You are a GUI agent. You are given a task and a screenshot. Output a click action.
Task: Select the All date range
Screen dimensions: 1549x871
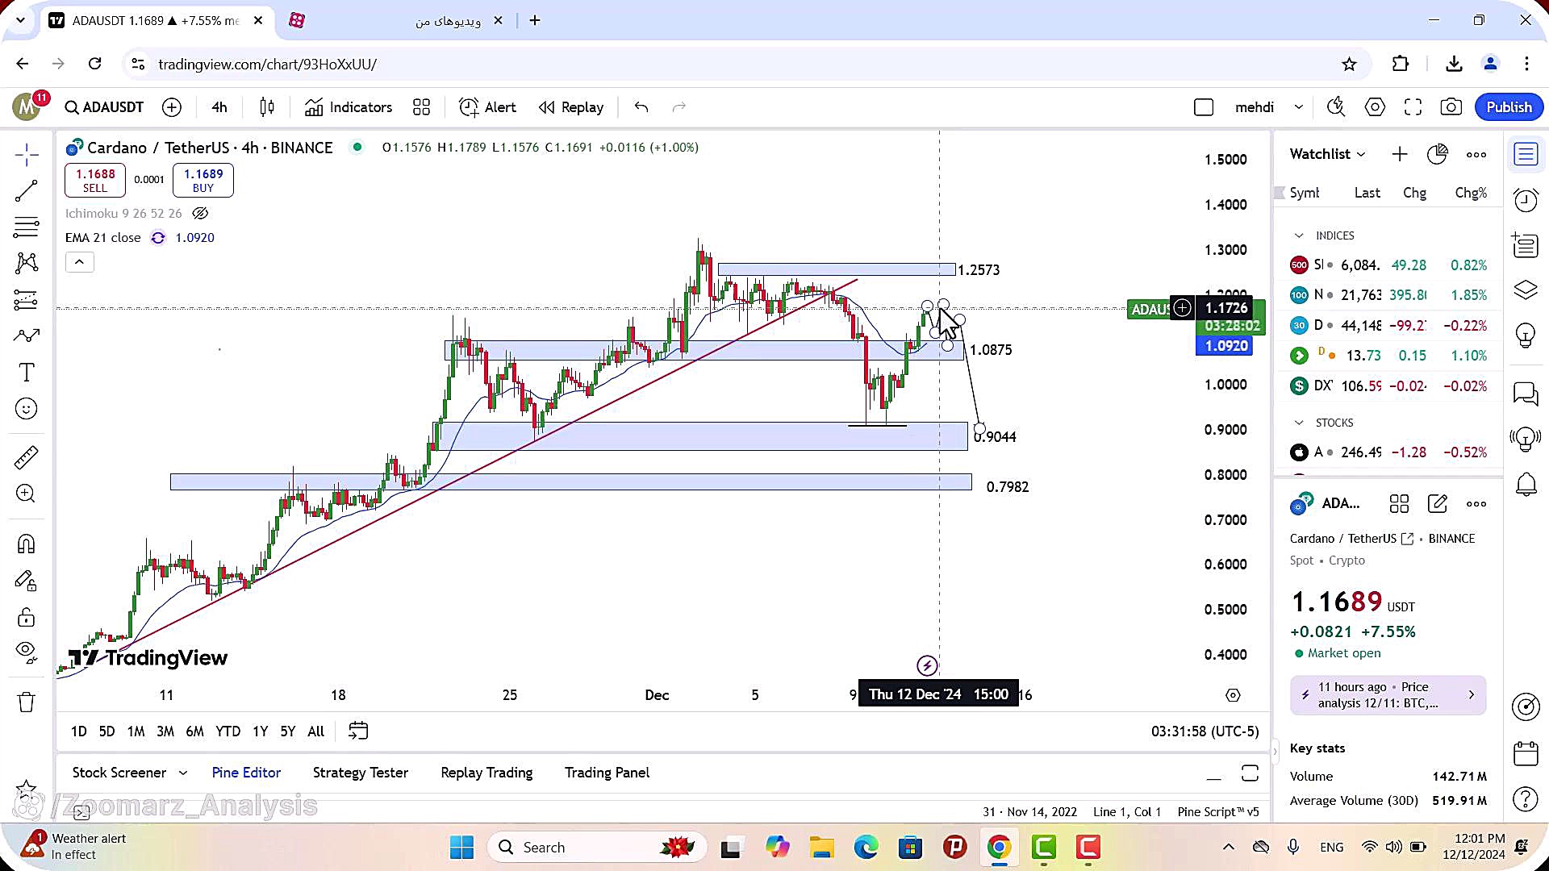tap(316, 731)
